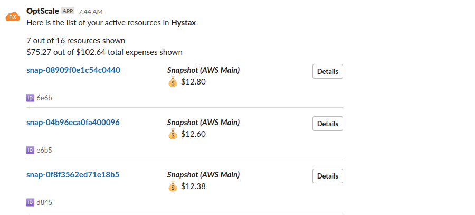
Task: Click the first Snapshot (AWS Main) label
Action: click(203, 70)
